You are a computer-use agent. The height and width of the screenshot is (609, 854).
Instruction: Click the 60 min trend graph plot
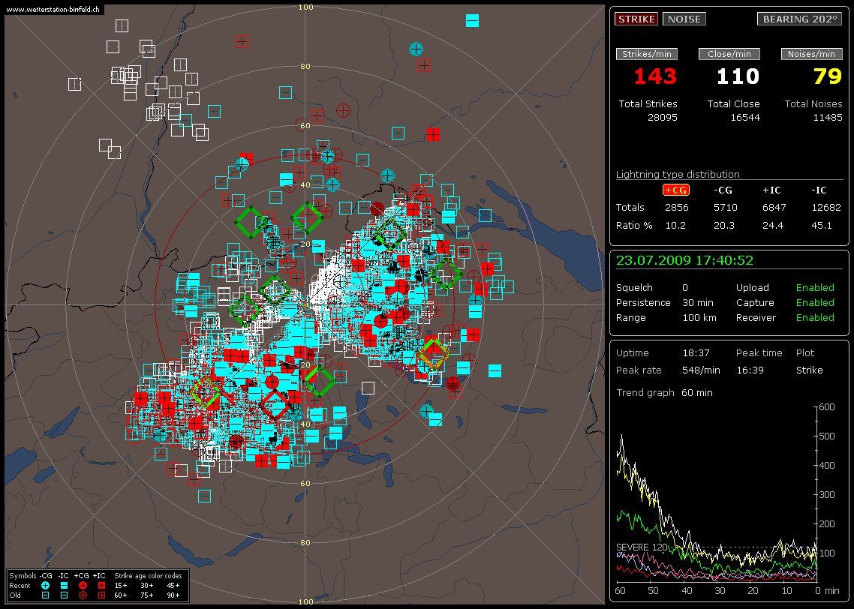tap(717, 493)
